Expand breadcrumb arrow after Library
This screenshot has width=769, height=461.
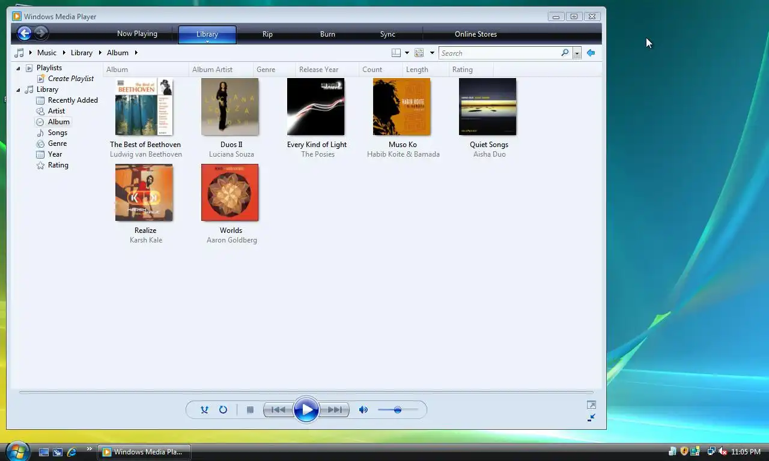point(100,53)
